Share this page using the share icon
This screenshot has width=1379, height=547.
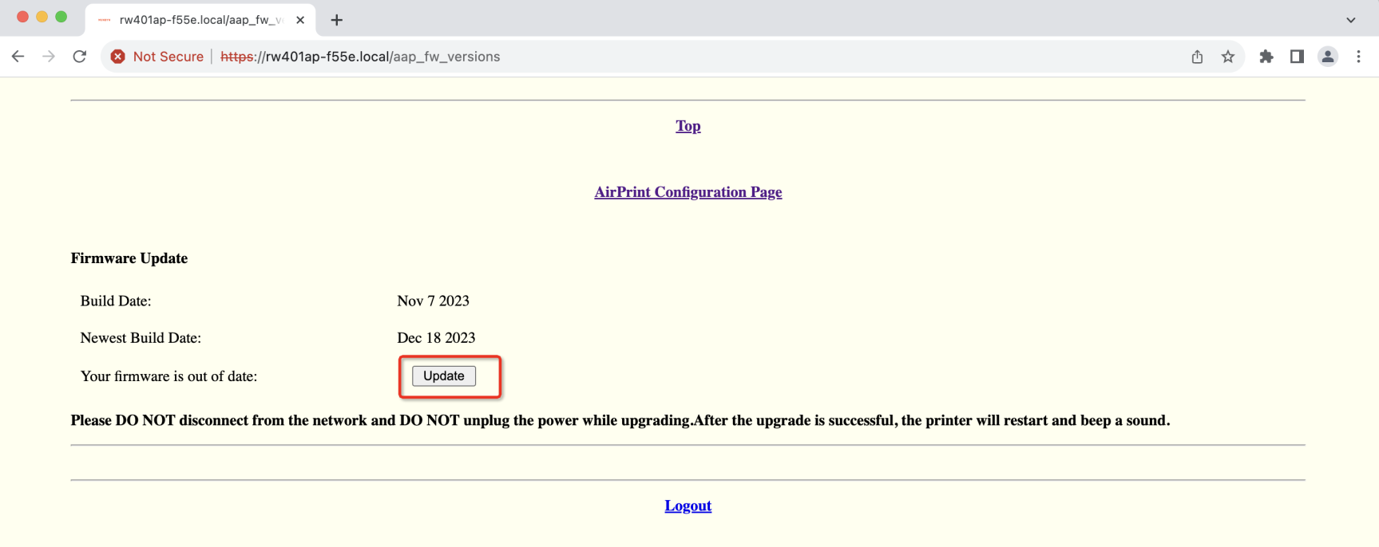[1197, 57]
